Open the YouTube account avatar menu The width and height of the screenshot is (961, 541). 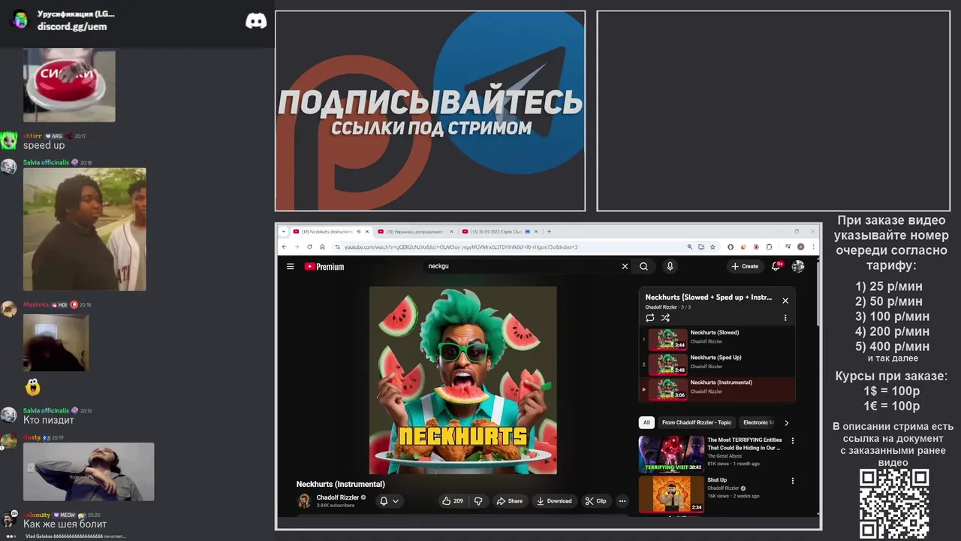pyautogui.click(x=798, y=266)
